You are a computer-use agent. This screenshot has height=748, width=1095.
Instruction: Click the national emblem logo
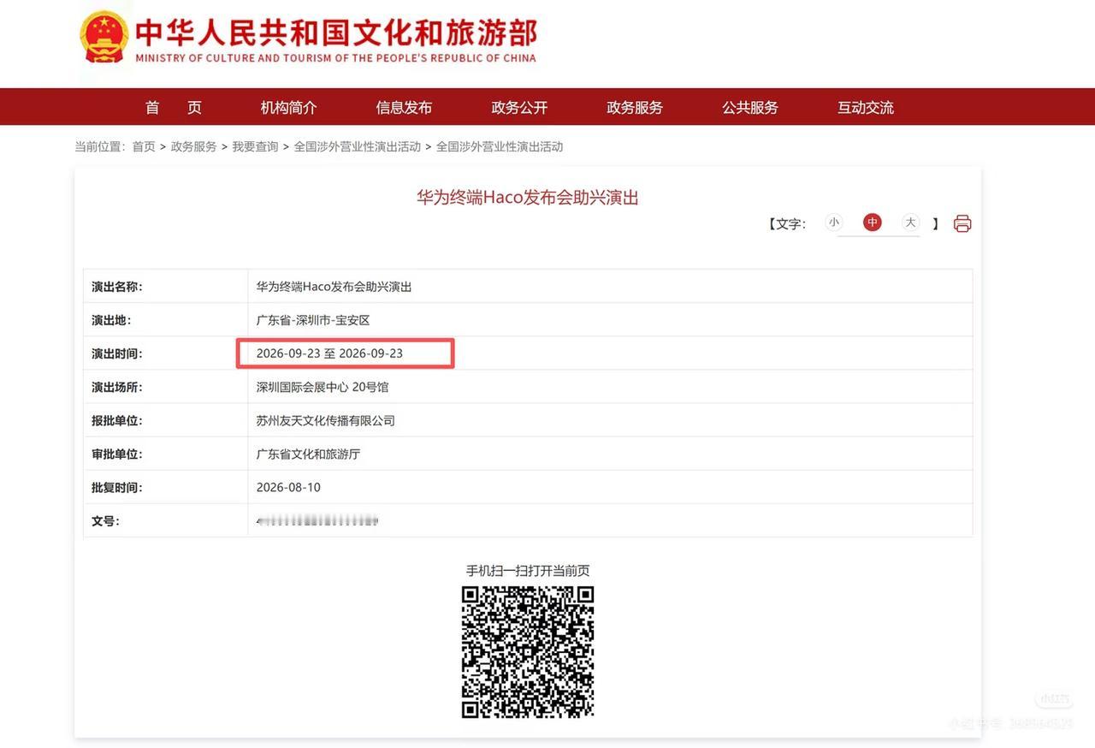[x=104, y=37]
